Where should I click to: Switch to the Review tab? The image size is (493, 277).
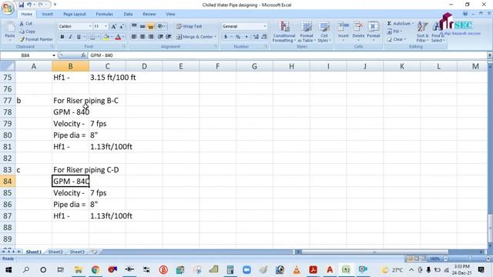(x=149, y=14)
